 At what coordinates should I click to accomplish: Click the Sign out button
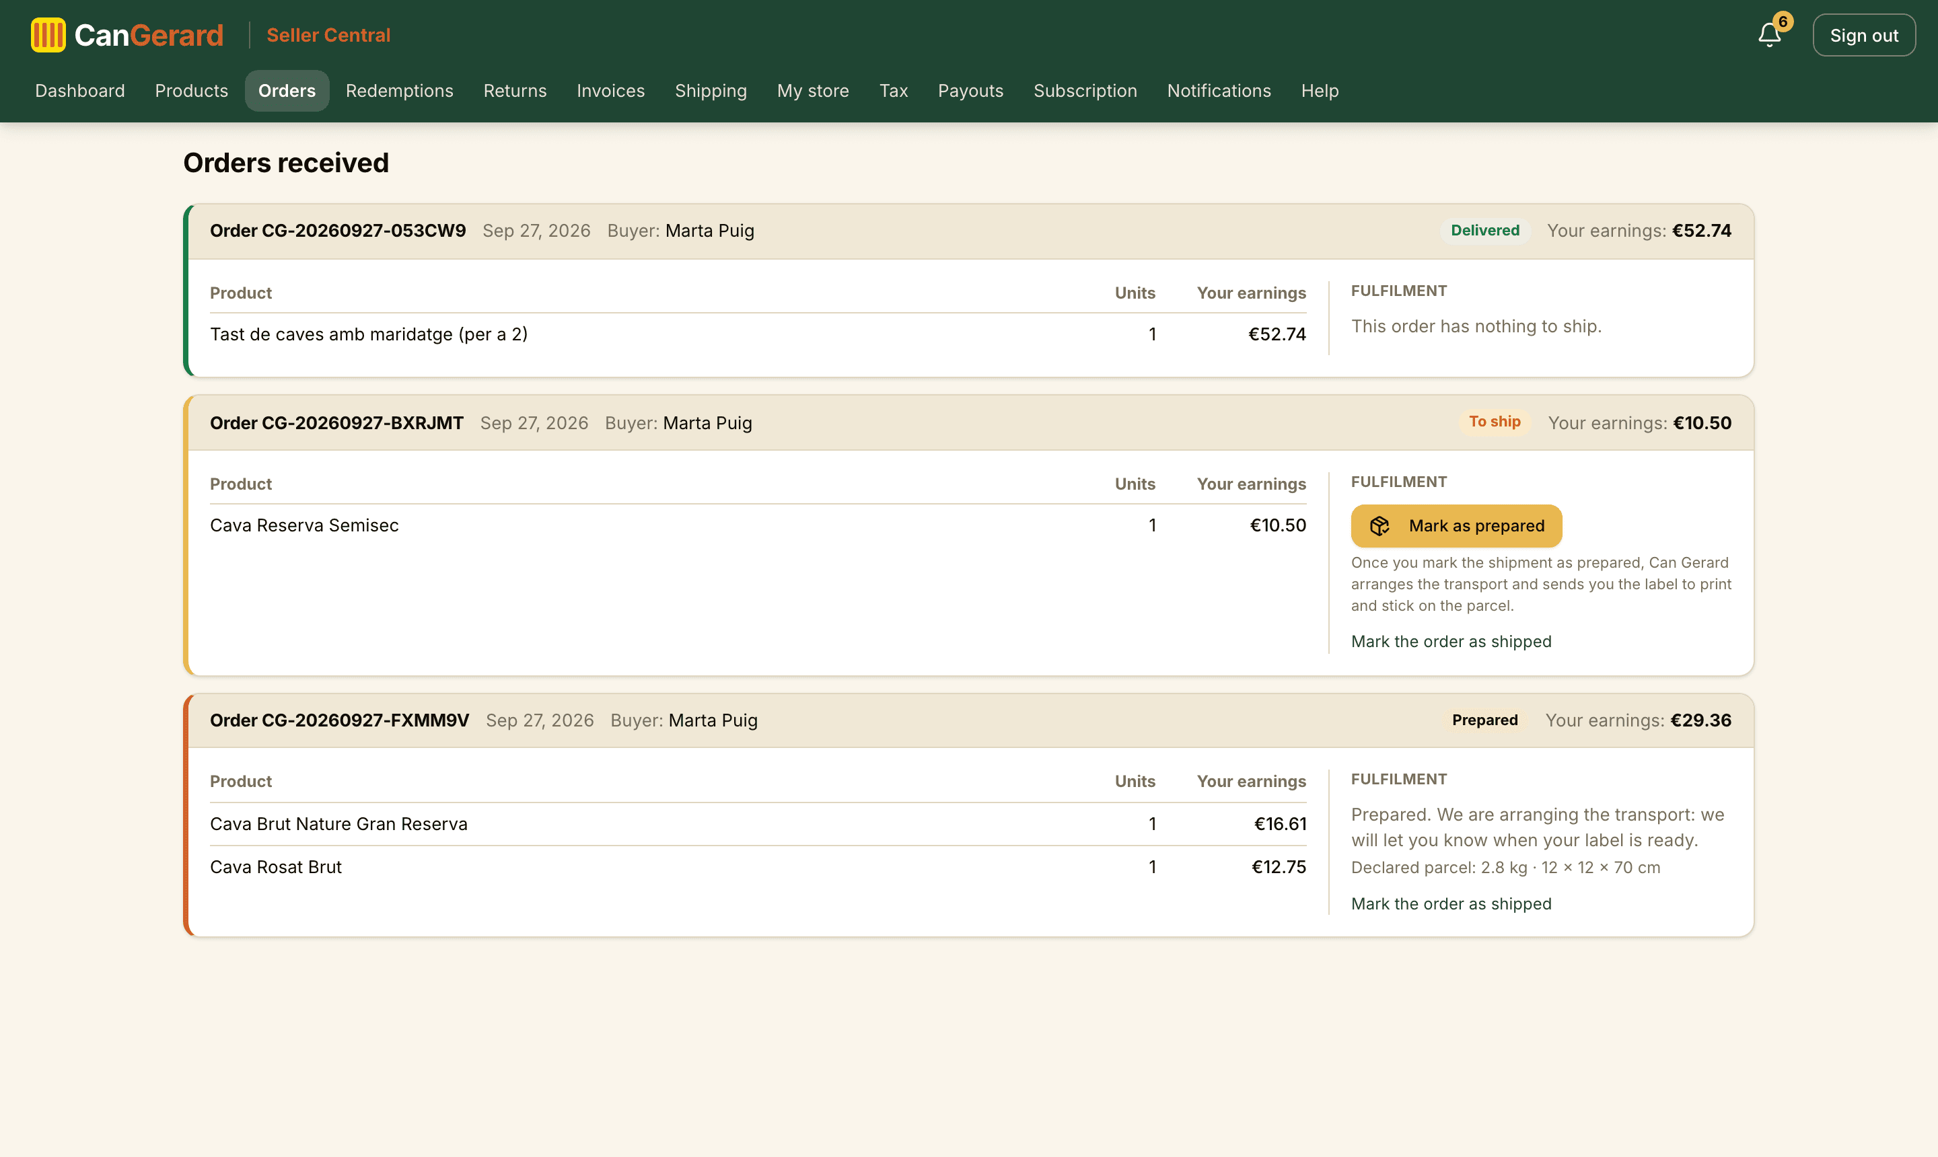(1863, 35)
